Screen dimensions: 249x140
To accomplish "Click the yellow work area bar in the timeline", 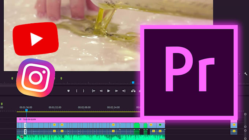I will coord(78,112).
